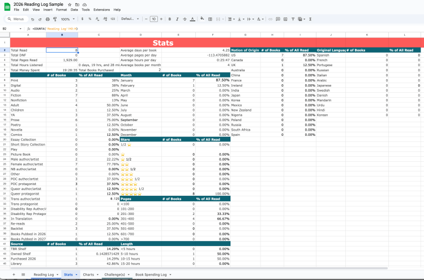
Task: Open the Default font dropdown
Action: click(x=129, y=19)
